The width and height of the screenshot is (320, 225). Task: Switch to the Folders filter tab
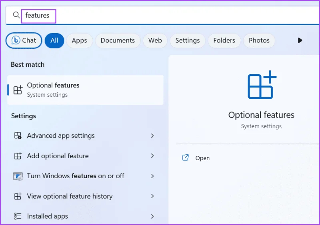click(224, 40)
